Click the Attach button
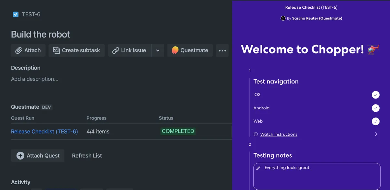This screenshot has width=390, height=190. [x=28, y=50]
